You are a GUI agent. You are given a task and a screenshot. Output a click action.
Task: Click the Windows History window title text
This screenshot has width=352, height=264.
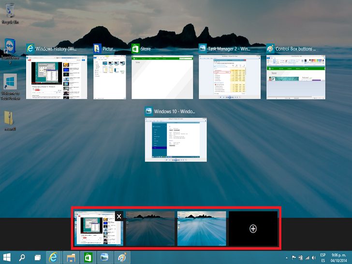coord(56,49)
